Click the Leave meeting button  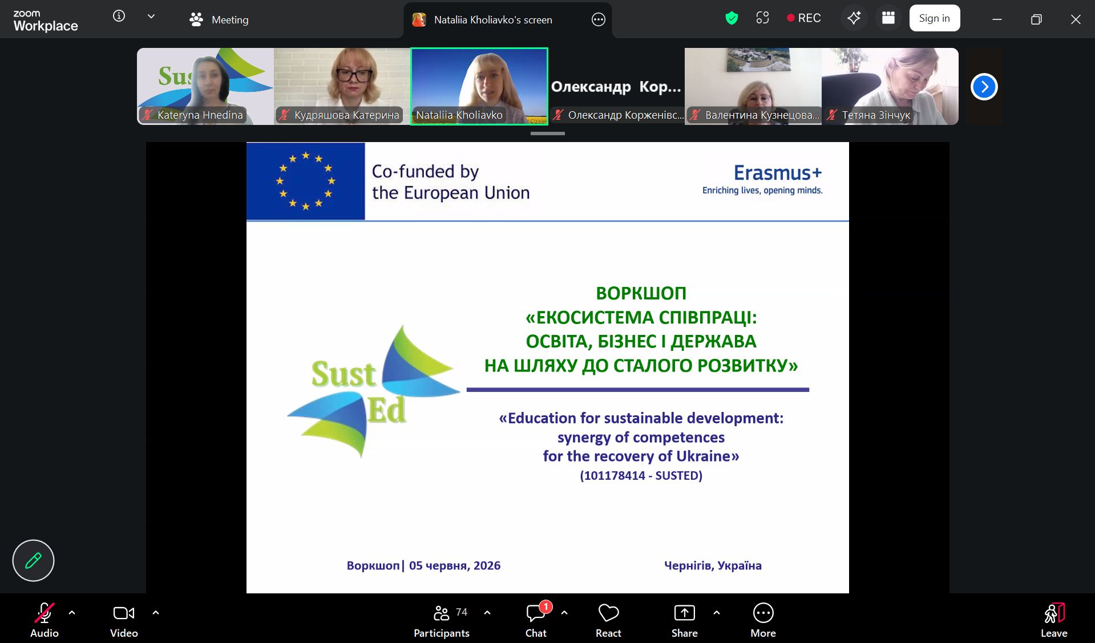pyautogui.click(x=1054, y=620)
